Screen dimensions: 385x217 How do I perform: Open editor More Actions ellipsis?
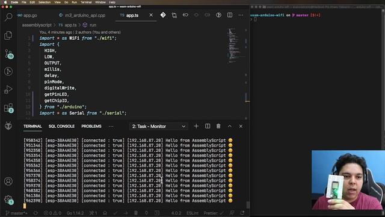[241, 15]
